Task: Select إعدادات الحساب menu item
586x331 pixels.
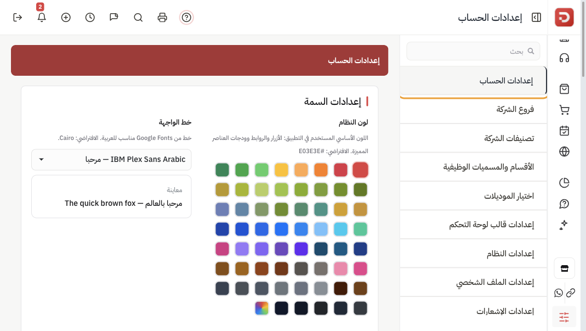Action: click(x=473, y=81)
